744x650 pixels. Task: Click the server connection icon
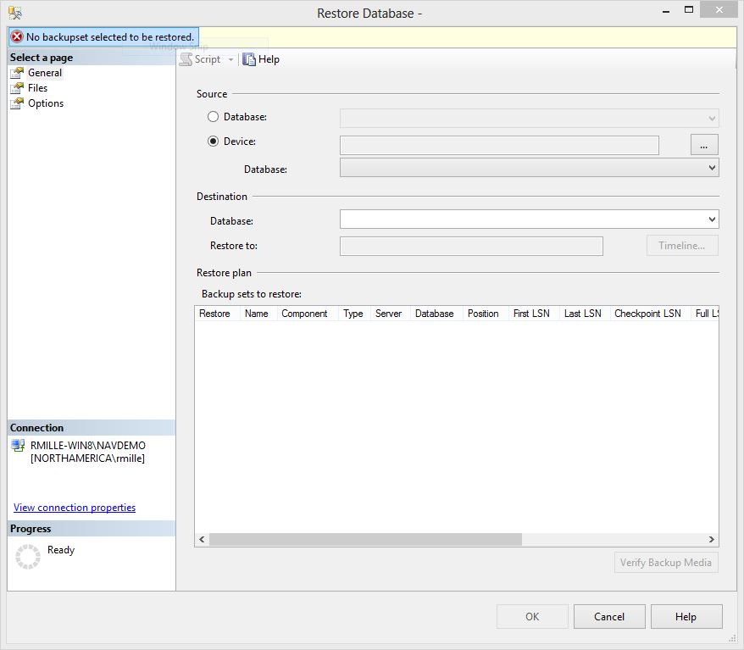click(x=18, y=446)
